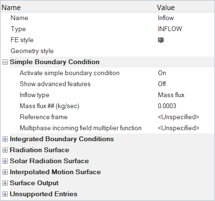Expand the Radiation Surface group
Image resolution: width=215 pixels, height=201 pixels.
tap(5, 150)
